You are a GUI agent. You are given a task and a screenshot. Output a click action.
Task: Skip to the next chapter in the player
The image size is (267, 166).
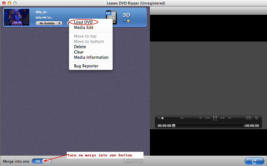pyautogui.click(x=230, y=118)
